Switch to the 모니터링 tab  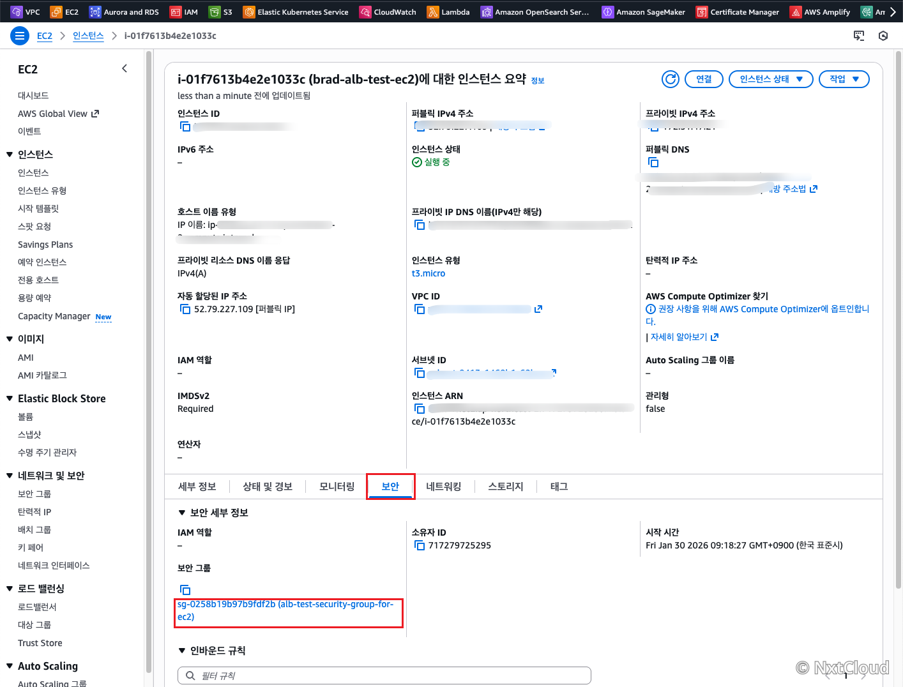(337, 487)
